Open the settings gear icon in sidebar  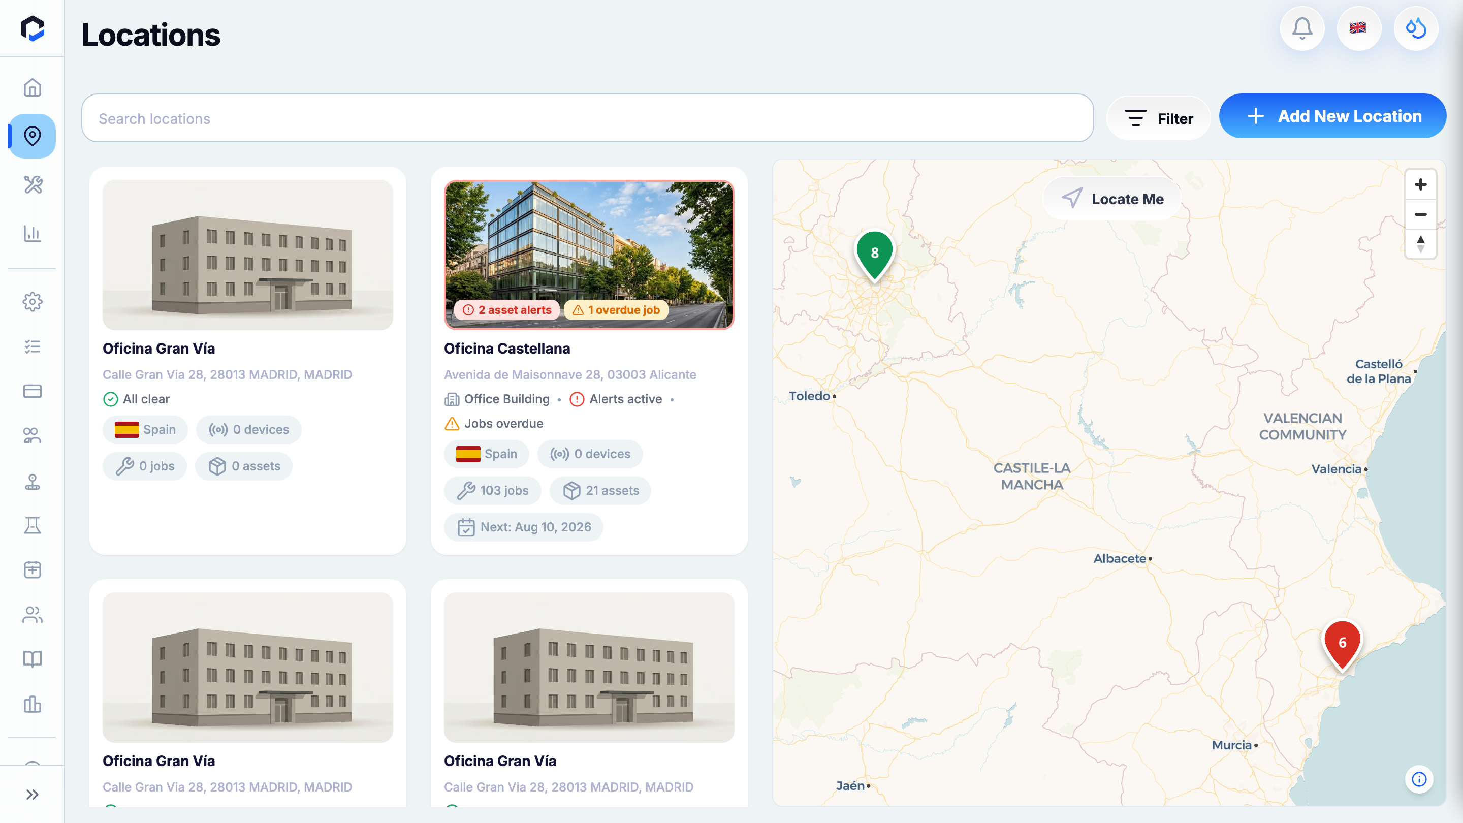33,302
